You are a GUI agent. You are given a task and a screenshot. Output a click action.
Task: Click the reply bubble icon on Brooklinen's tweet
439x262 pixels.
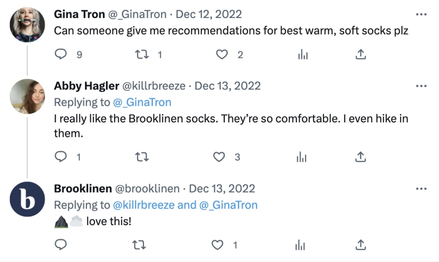point(60,244)
